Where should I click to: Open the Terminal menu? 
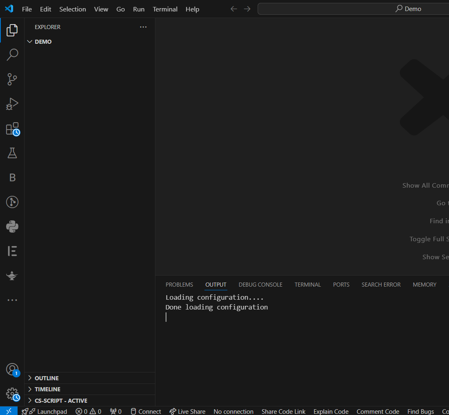[x=165, y=9]
